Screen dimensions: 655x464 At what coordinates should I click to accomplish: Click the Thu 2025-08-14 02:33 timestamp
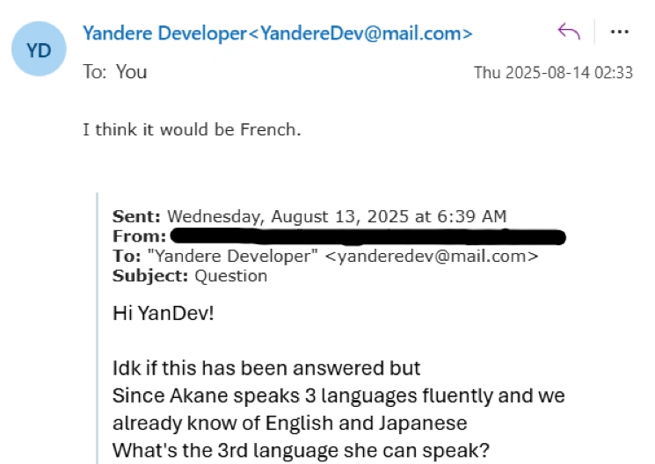point(553,73)
